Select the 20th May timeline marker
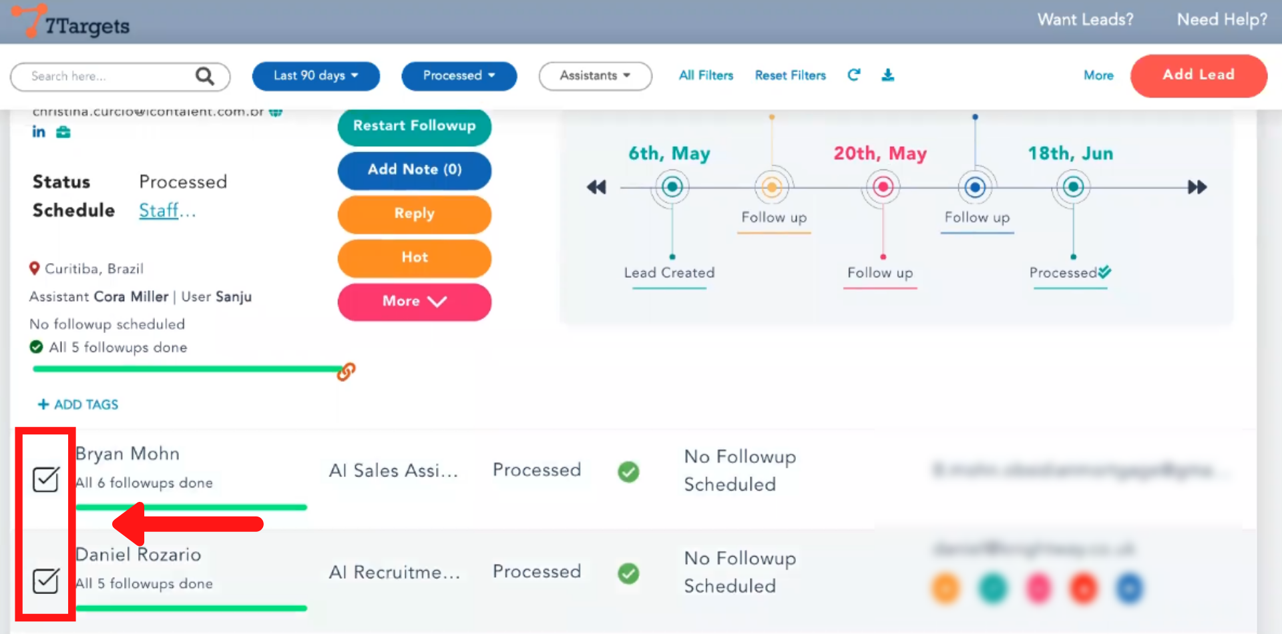The image size is (1282, 634). [883, 187]
